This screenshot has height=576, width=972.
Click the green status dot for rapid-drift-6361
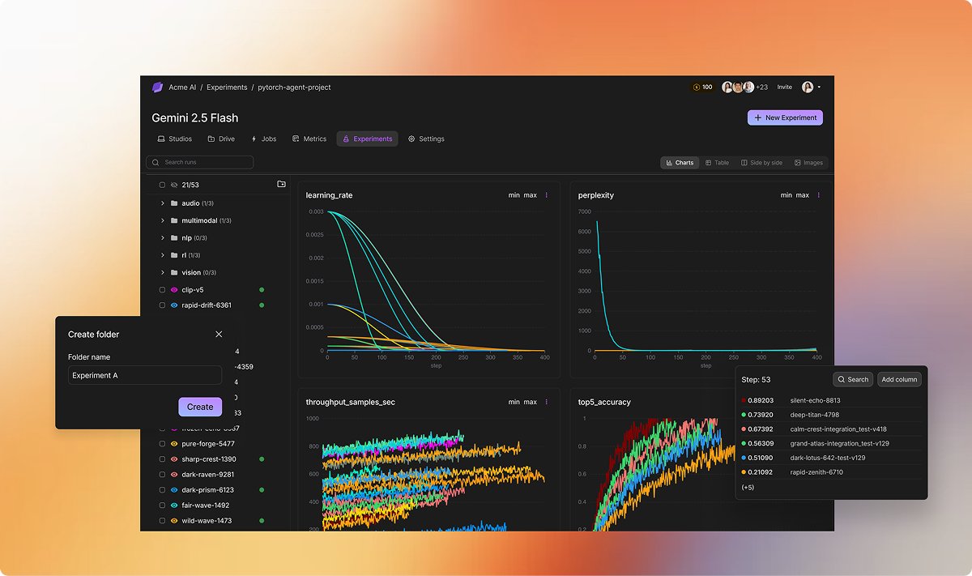point(262,305)
